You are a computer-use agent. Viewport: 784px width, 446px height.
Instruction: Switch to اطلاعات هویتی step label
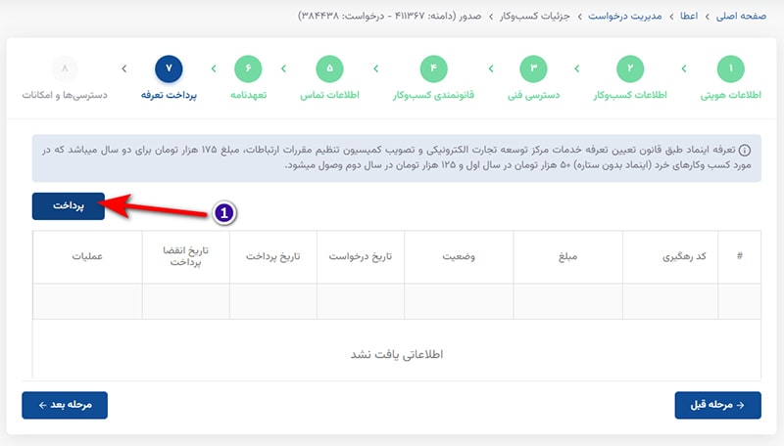(x=730, y=95)
